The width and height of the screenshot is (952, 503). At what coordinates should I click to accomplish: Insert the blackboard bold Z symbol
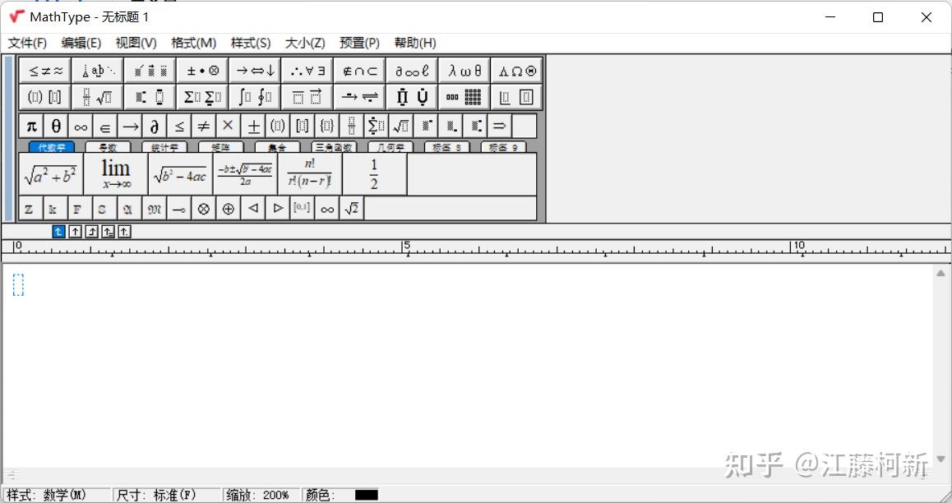click(x=31, y=209)
